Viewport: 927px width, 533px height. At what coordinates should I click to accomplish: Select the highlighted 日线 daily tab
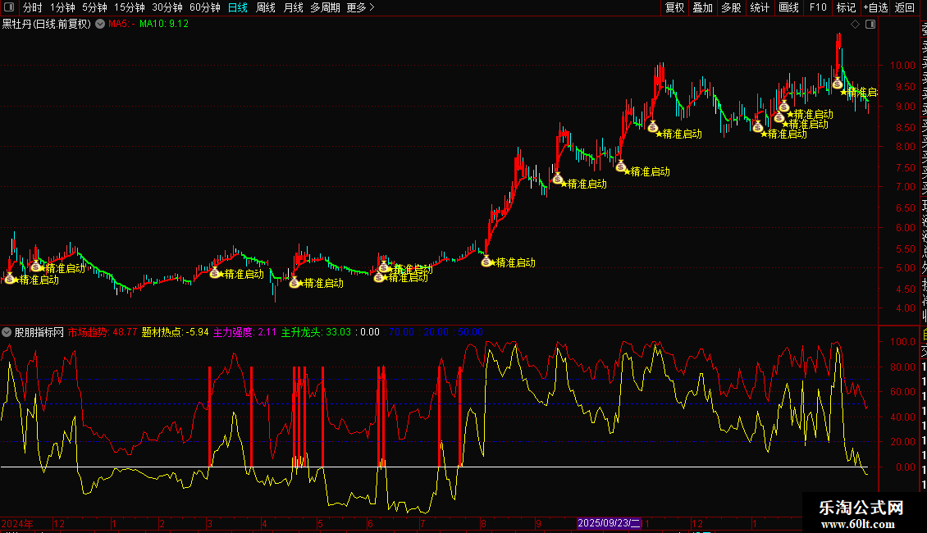pyautogui.click(x=238, y=7)
